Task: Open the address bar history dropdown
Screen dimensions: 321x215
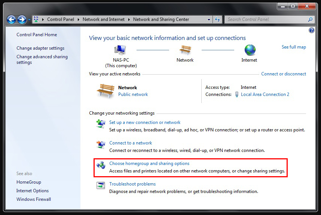Action: point(209,20)
